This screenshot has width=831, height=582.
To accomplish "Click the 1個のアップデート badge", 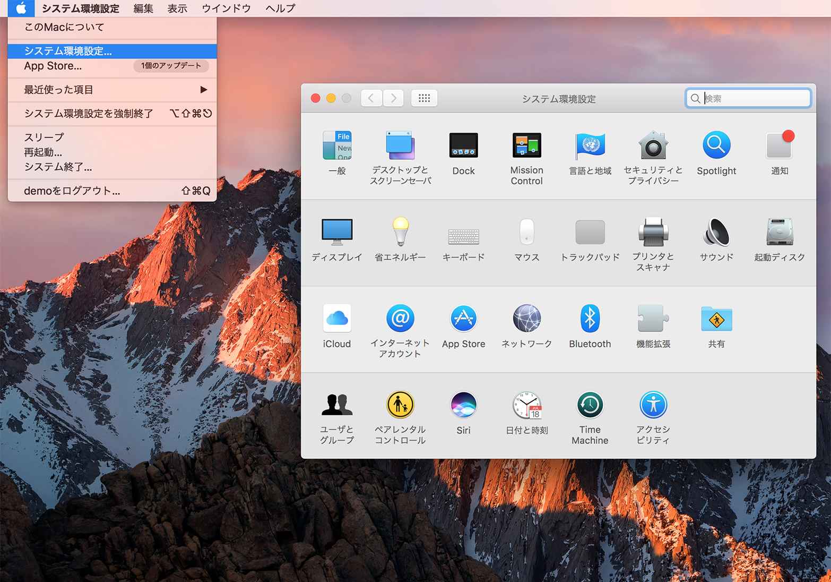I will pos(171,66).
